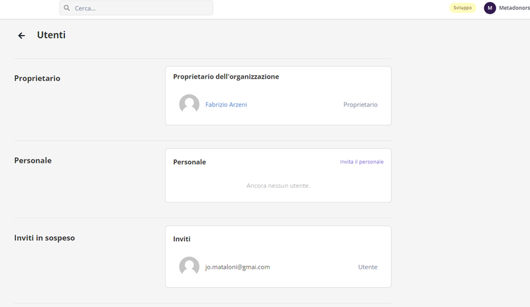Image resolution: width=530 pixels, height=307 pixels.
Task: Click the Invita il personale link
Action: click(x=361, y=161)
